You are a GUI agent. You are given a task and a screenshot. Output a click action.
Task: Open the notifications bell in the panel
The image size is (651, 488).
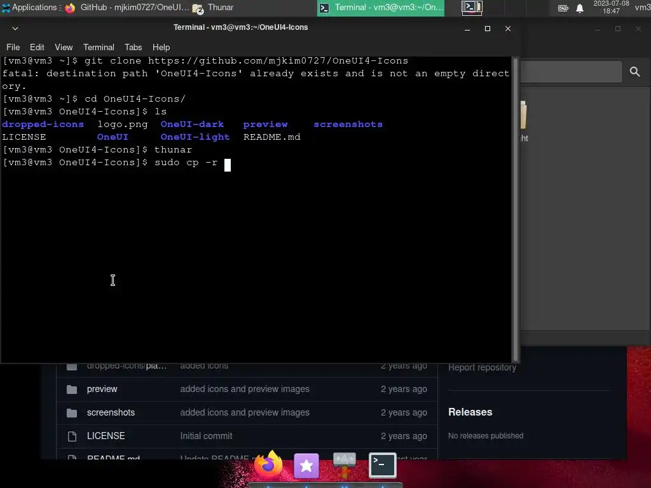click(x=580, y=8)
